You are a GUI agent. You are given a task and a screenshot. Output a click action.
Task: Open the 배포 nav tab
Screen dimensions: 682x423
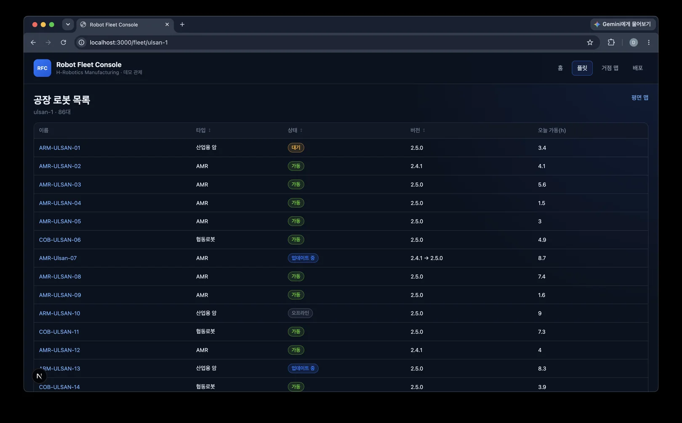[638, 68]
